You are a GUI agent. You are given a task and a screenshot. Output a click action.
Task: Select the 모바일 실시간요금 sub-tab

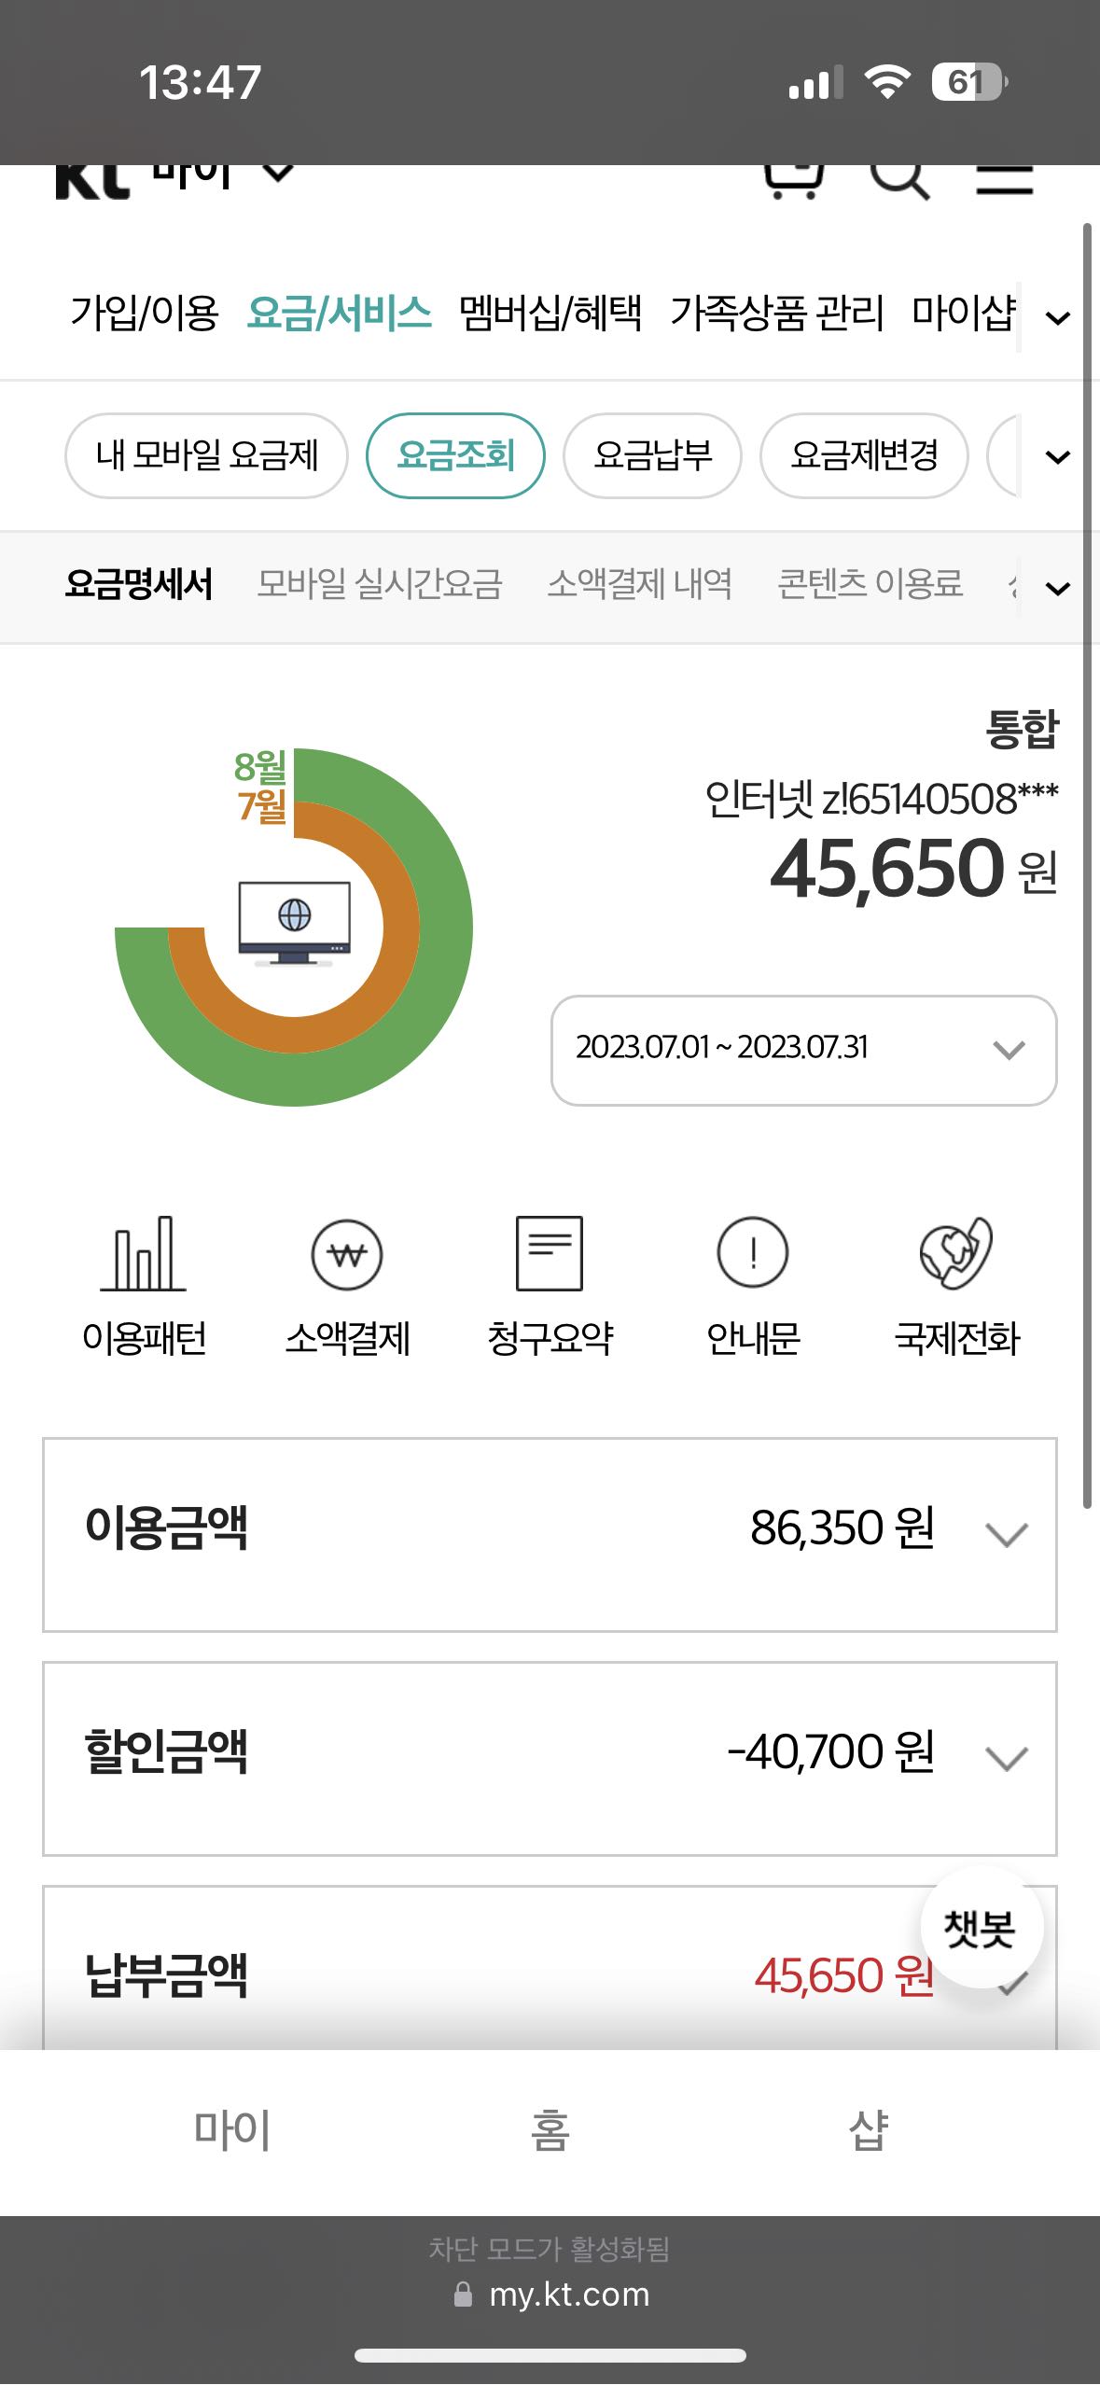pyautogui.click(x=380, y=585)
